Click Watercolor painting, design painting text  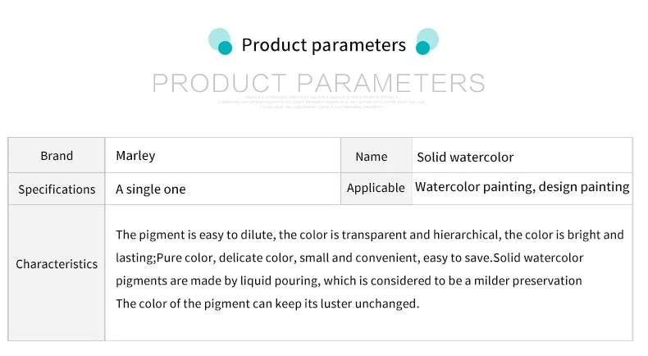point(522,187)
